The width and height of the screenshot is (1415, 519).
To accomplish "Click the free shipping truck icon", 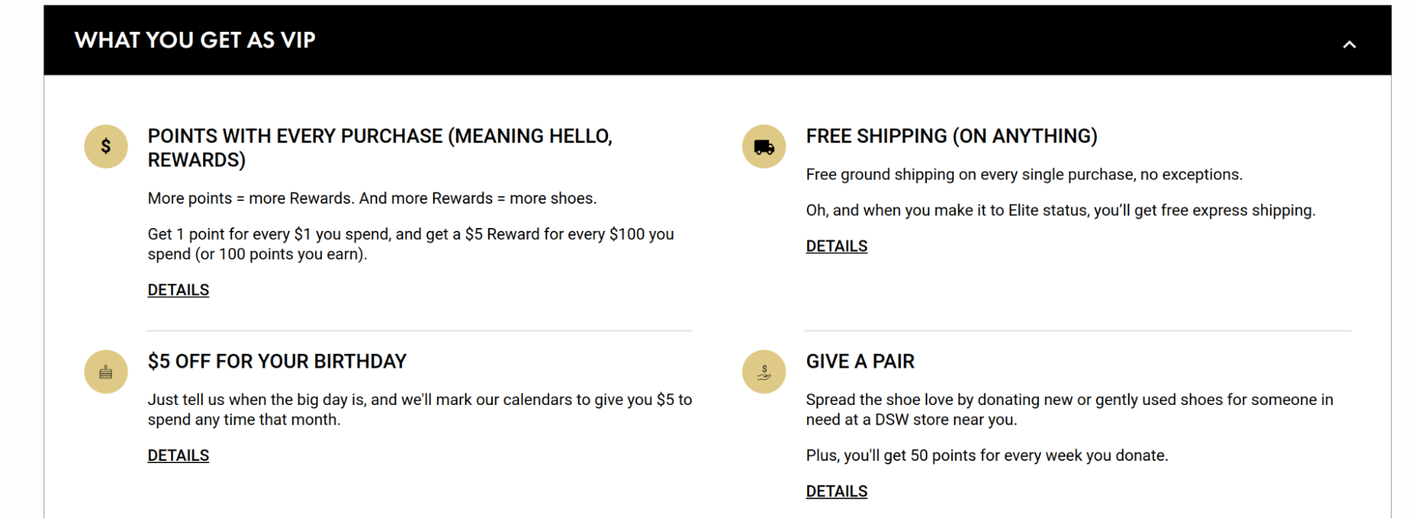I will coord(764,147).
